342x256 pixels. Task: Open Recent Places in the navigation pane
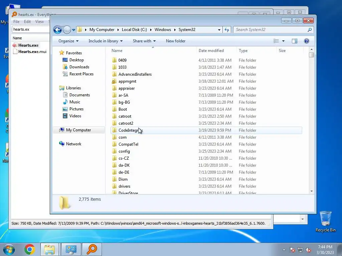(x=81, y=74)
